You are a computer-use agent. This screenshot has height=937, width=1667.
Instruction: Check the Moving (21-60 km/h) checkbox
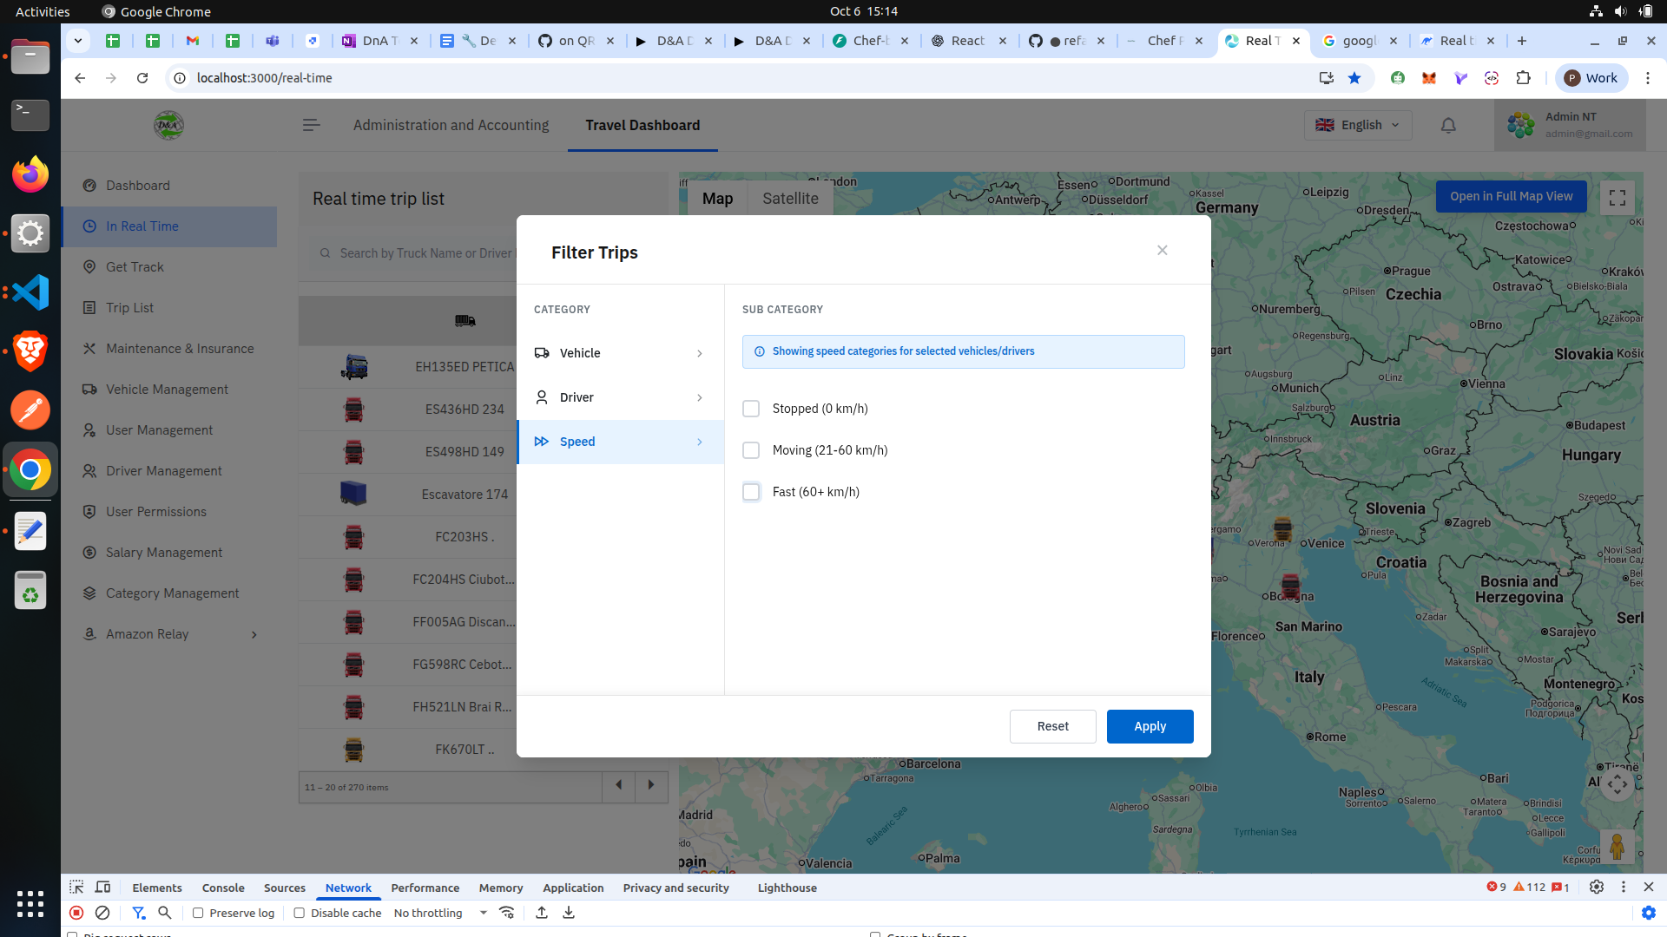point(751,450)
